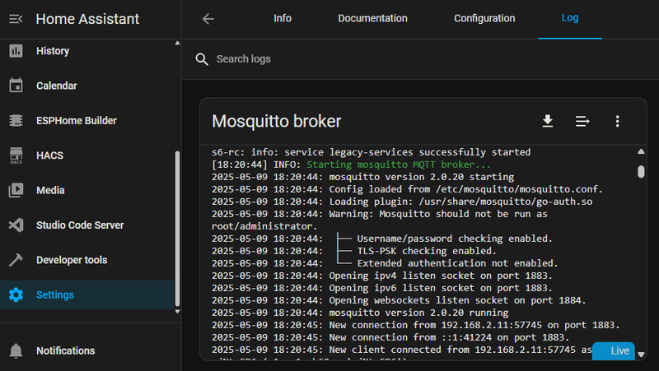
Task: Click 'Opening ipv6 listen socket' log line
Action: click(382, 288)
